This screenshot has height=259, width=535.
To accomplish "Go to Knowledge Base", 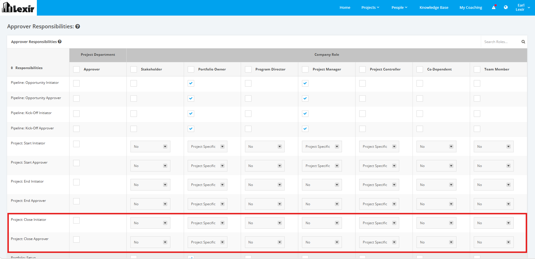I will (434, 8).
